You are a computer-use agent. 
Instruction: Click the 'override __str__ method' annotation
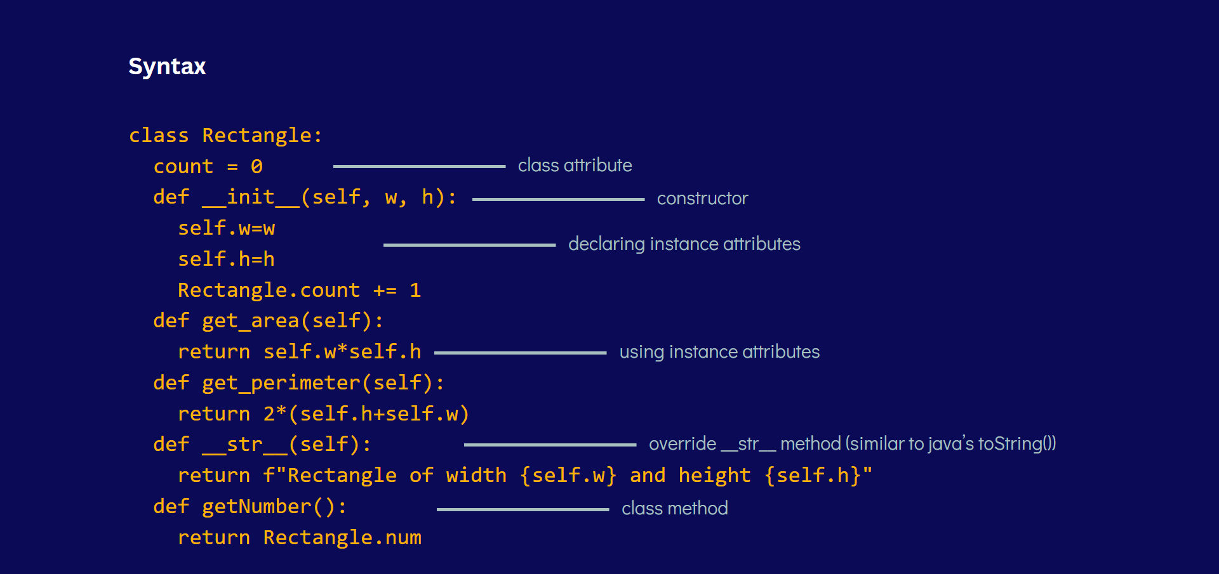click(852, 444)
